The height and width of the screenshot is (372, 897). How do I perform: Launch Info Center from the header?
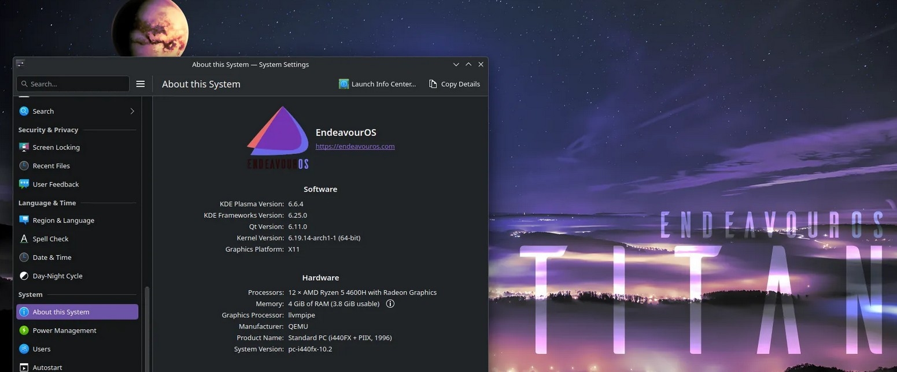[x=377, y=84]
